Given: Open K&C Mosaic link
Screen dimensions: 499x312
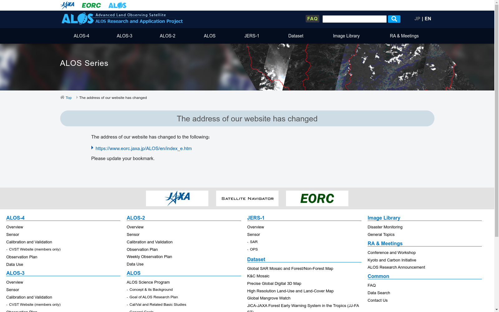Looking at the screenshot, I should pos(258,276).
